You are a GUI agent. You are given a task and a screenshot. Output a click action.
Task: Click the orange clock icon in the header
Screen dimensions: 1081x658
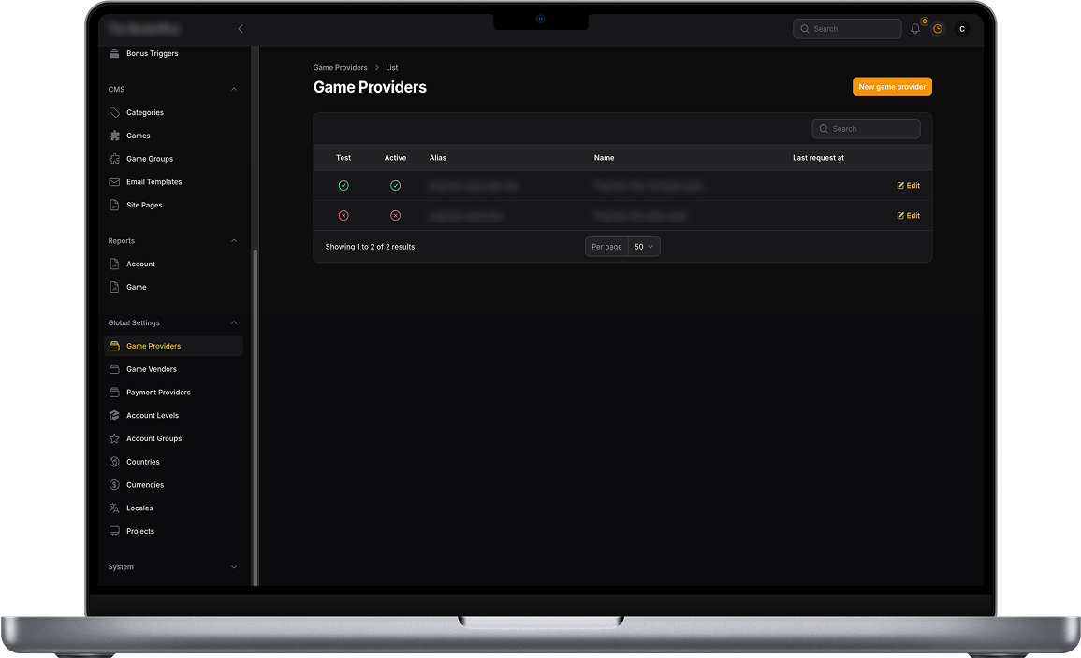938,29
